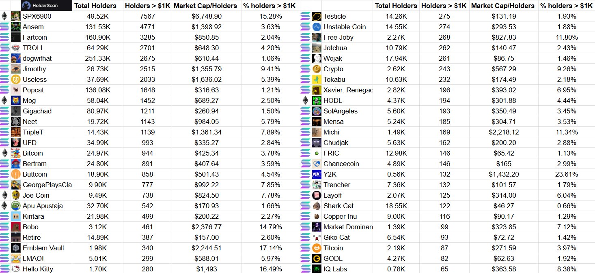Click the Emblem Vault token icon

click(16, 248)
